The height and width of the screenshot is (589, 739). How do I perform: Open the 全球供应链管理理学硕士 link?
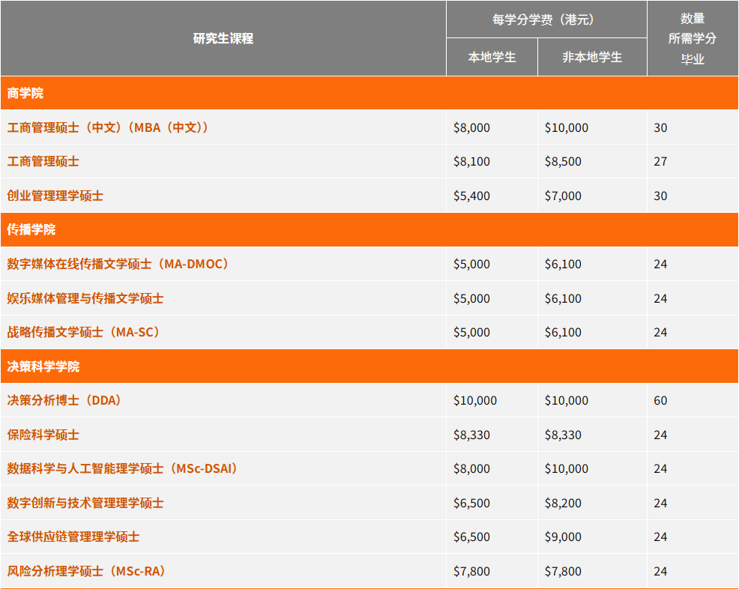(73, 537)
